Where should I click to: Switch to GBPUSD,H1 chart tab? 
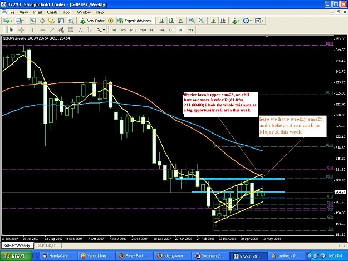(x=47, y=245)
